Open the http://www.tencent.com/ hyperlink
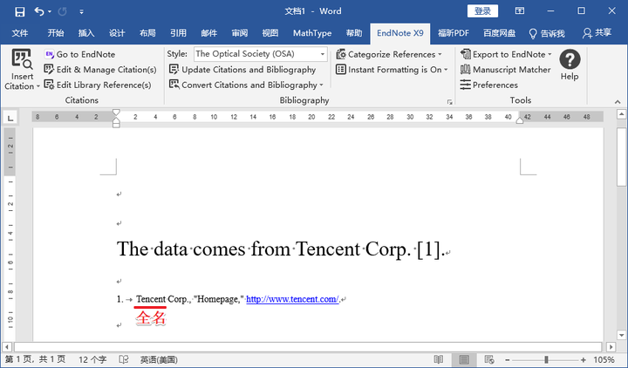Image resolution: width=628 pixels, height=368 pixels. (x=292, y=299)
